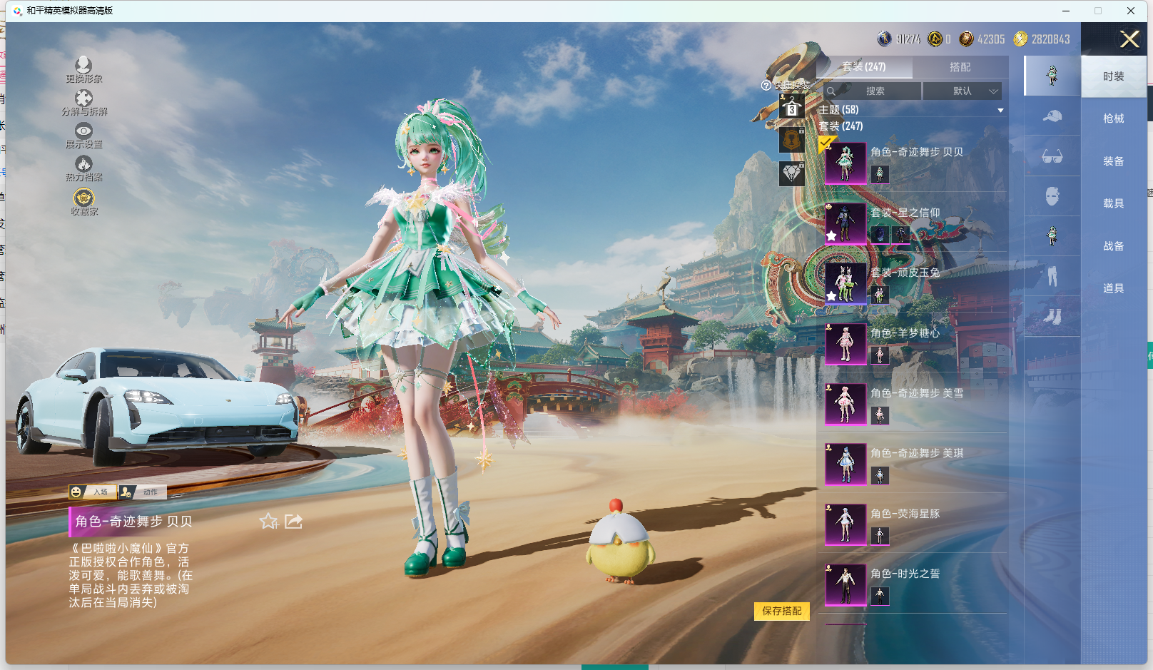Viewport: 1153px width, 670px height.
Task: Click the 热力档案 flame icon
Action: [83, 165]
